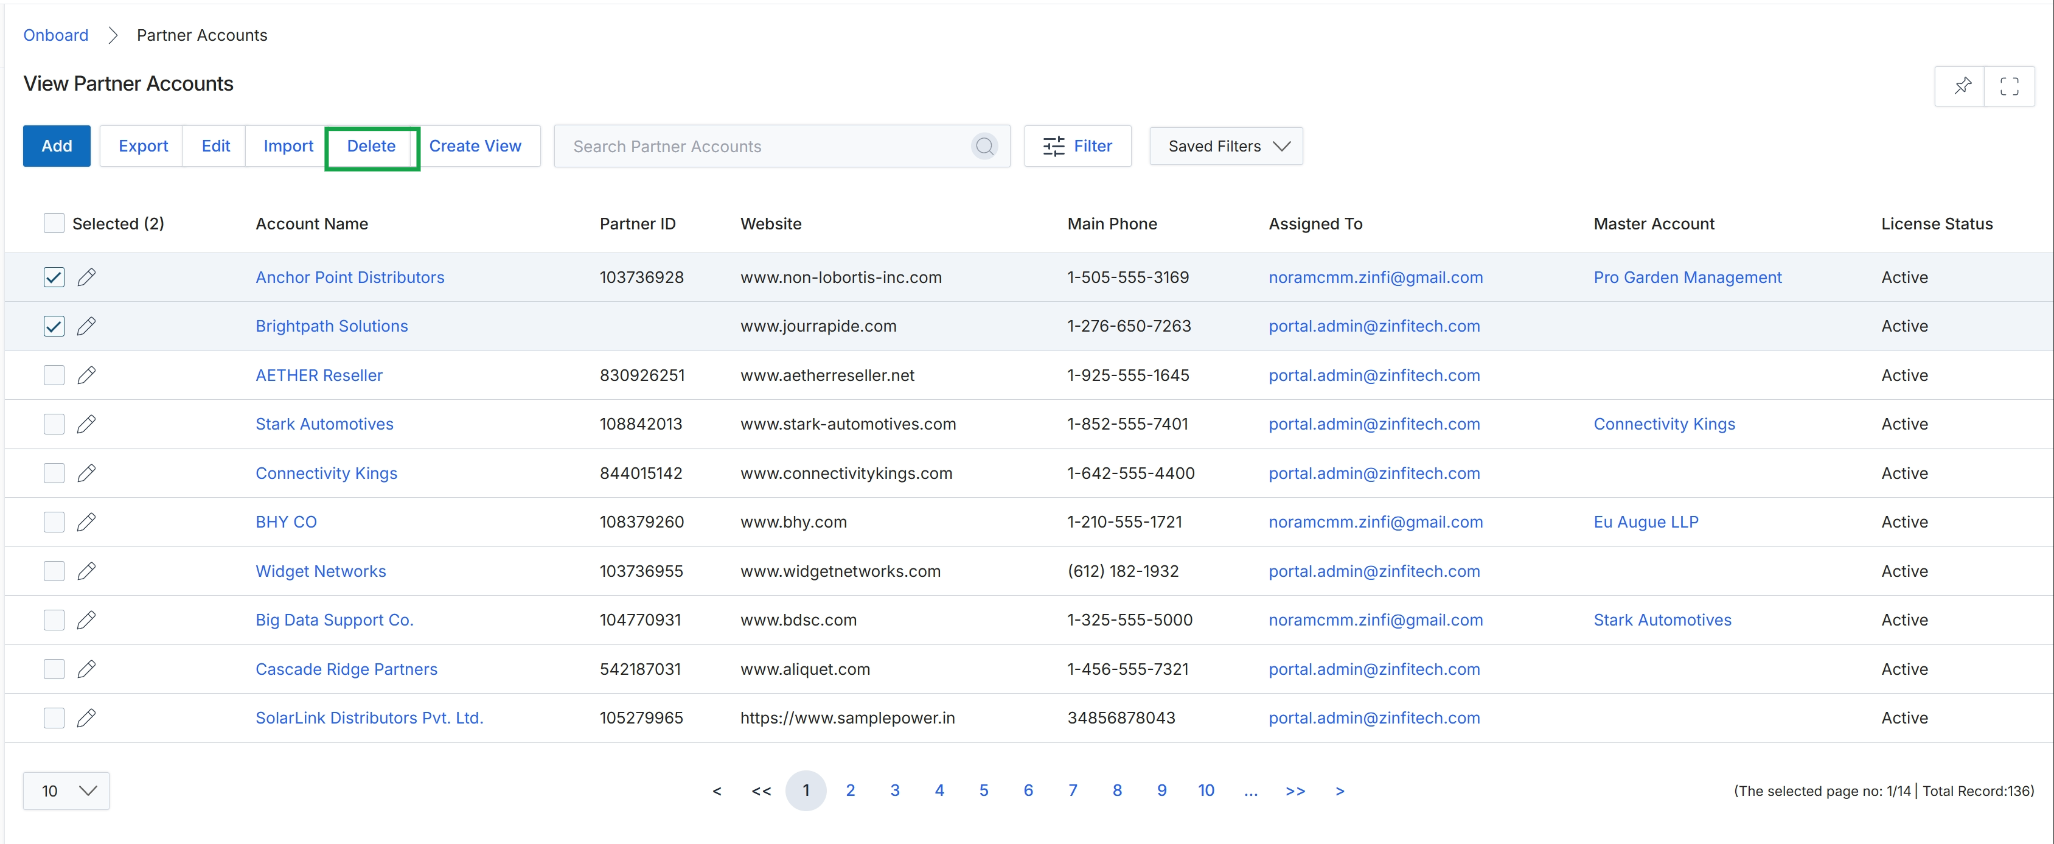Edit pencil for Brightpath Solutions row
This screenshot has width=2054, height=844.
coord(86,326)
